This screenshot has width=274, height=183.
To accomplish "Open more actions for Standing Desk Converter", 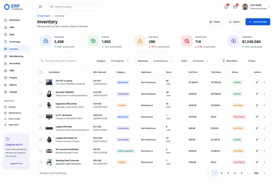I will 264,162.
